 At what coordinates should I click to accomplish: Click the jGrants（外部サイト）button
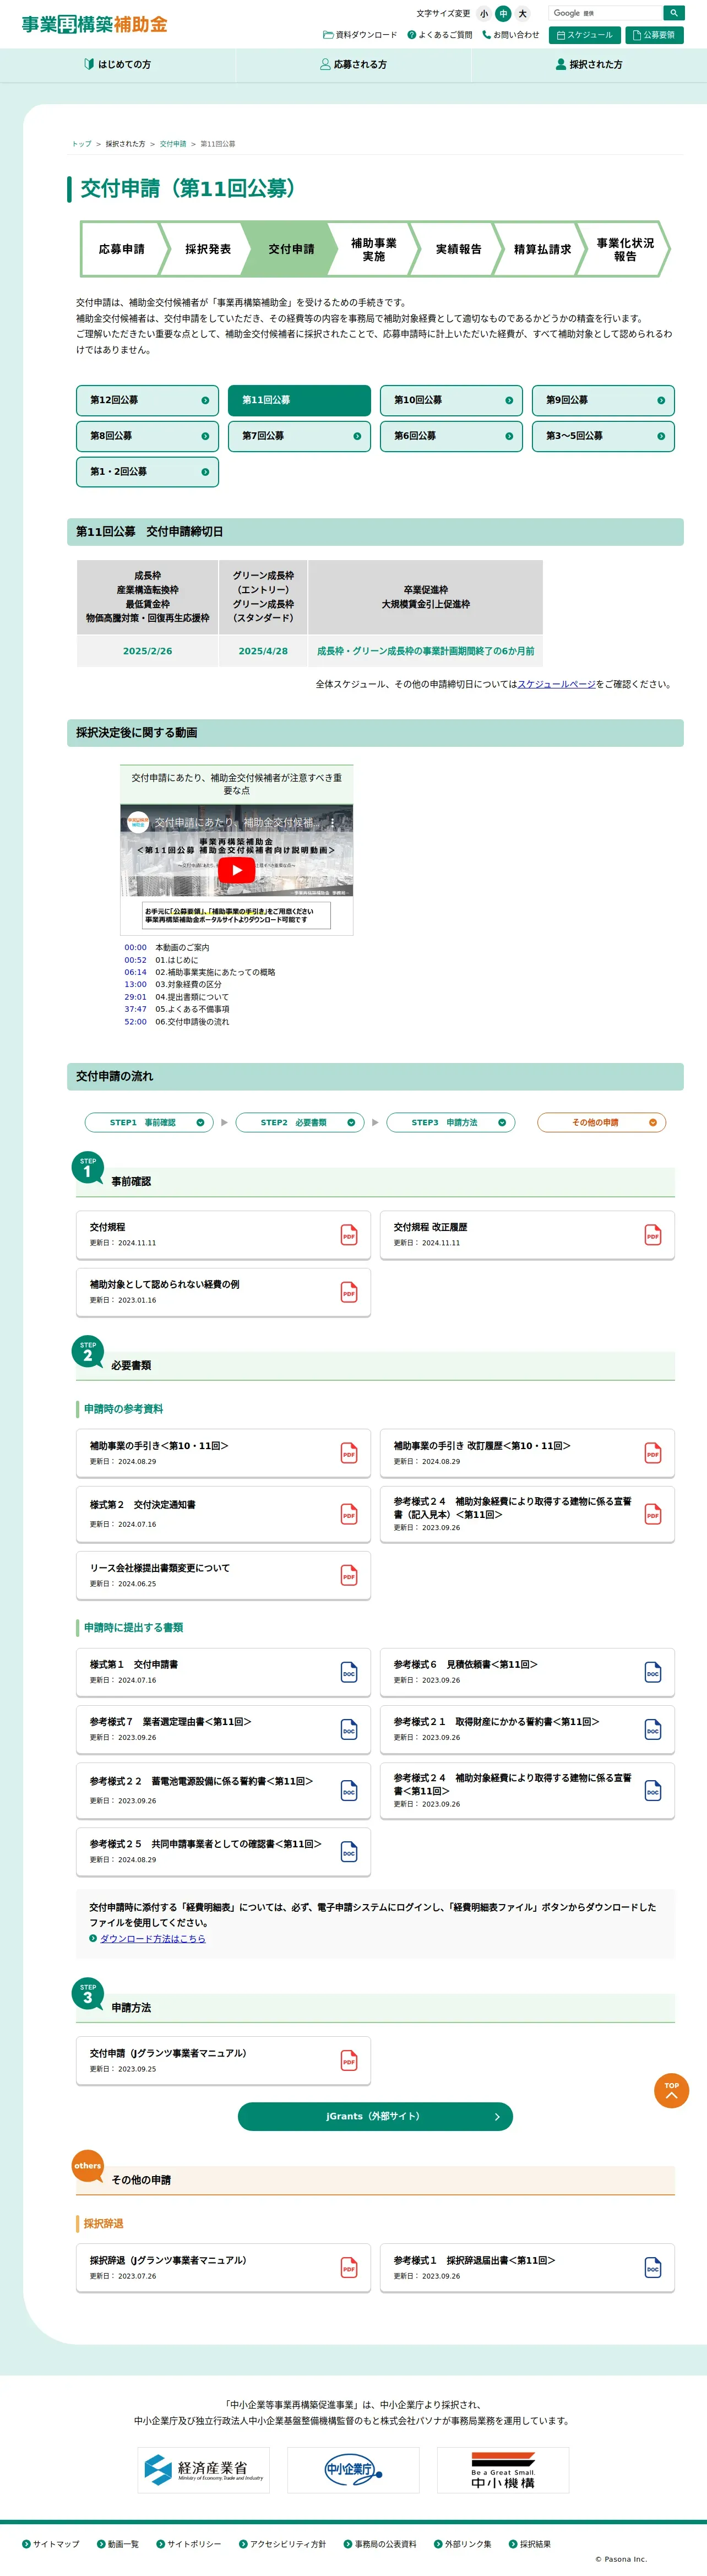pos(375,2116)
